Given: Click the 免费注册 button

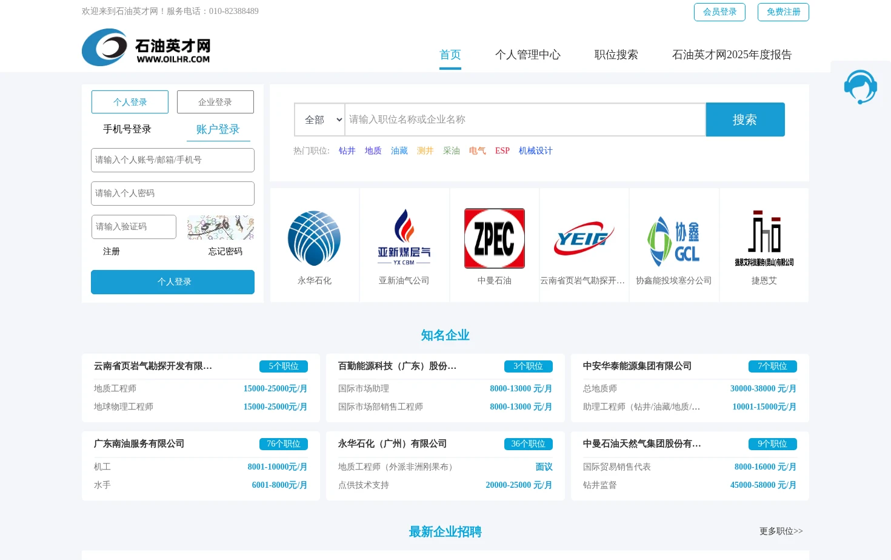Looking at the screenshot, I should pyautogui.click(x=783, y=12).
